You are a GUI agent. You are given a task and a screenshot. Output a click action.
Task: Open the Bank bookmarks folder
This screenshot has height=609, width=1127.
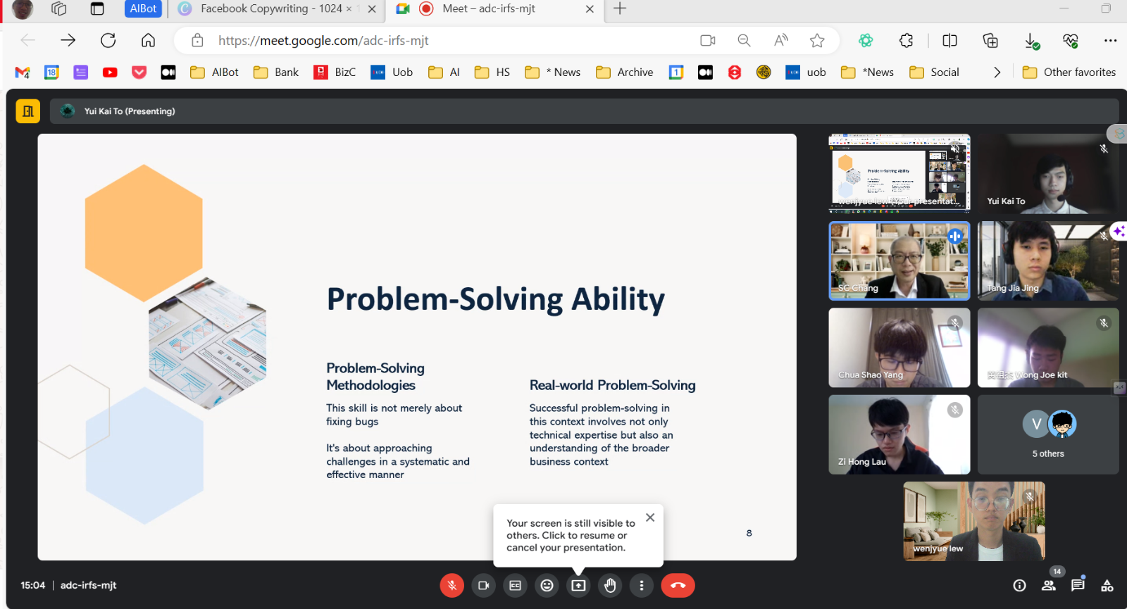point(276,72)
